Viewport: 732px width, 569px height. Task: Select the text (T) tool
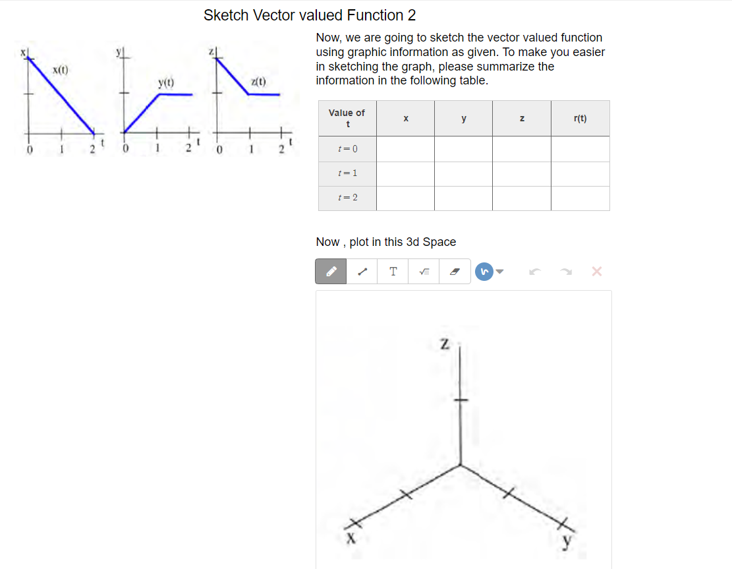click(393, 271)
